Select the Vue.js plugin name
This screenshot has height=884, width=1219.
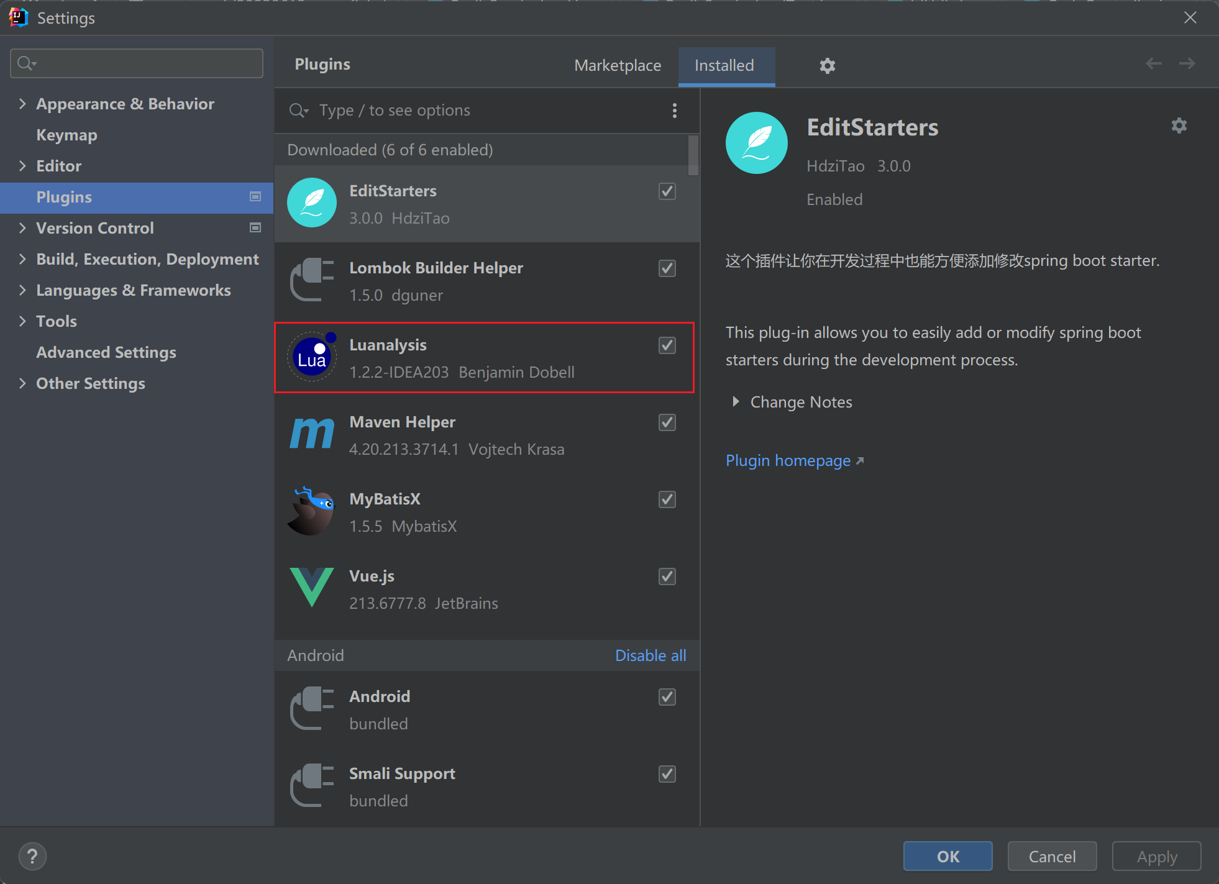pos(372,576)
